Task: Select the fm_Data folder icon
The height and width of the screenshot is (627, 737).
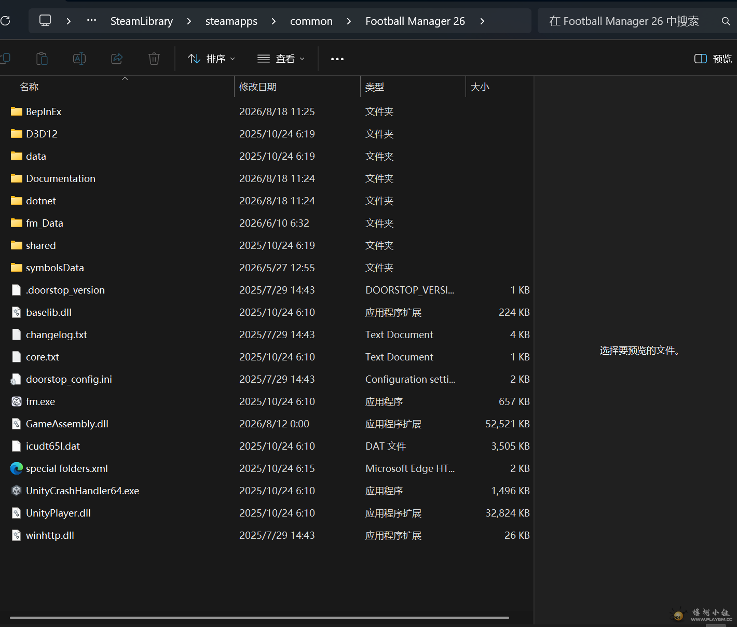Action: coord(17,223)
